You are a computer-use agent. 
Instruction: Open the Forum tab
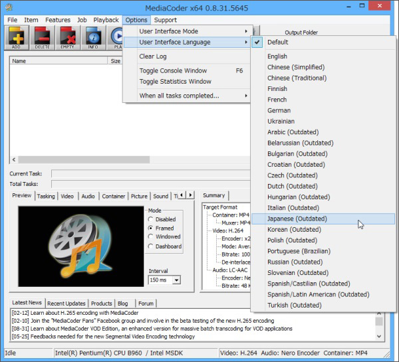tap(146, 304)
